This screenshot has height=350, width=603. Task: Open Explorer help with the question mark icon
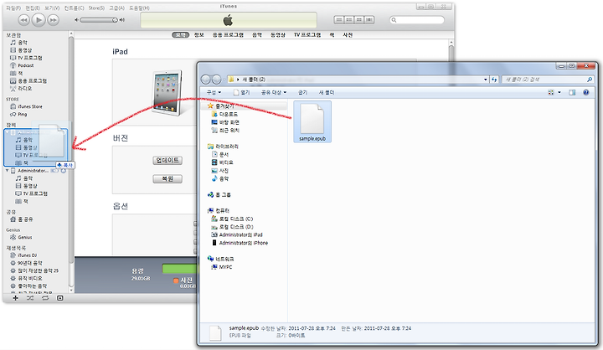585,92
